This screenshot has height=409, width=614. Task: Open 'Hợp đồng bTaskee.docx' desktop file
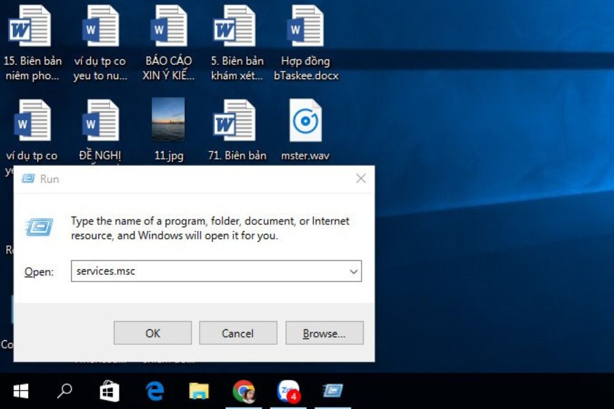(x=306, y=27)
